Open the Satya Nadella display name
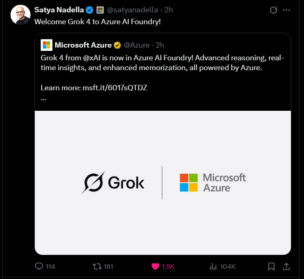This screenshot has height=279, width=304. pyautogui.click(x=59, y=10)
